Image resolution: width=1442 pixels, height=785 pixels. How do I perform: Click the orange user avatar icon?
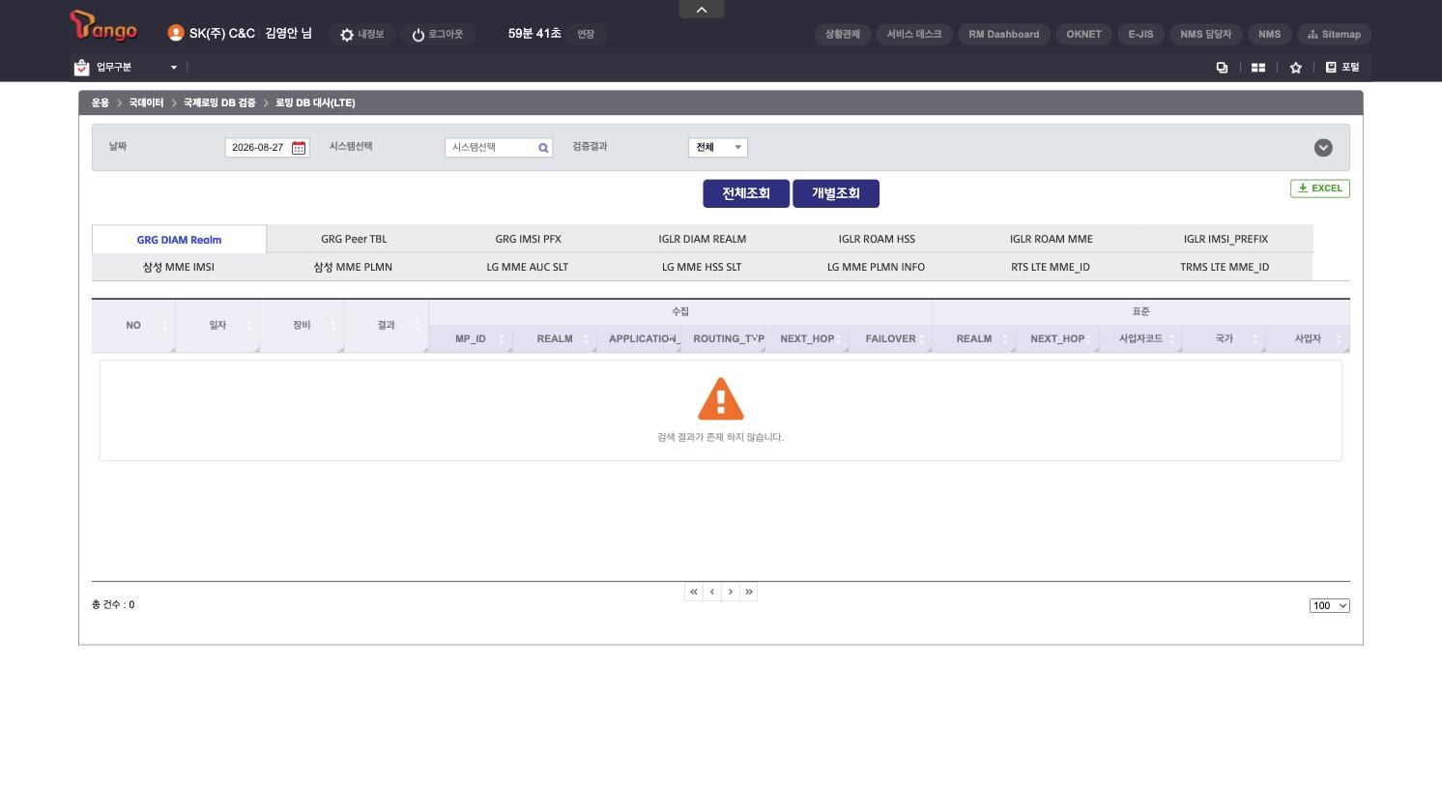pyautogui.click(x=175, y=33)
